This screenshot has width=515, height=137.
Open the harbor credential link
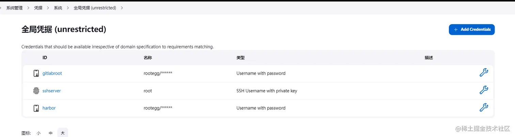point(49,108)
